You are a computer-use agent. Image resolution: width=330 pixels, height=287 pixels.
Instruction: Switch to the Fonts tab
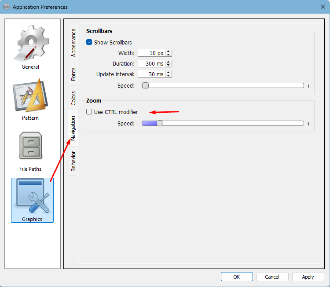click(73, 74)
